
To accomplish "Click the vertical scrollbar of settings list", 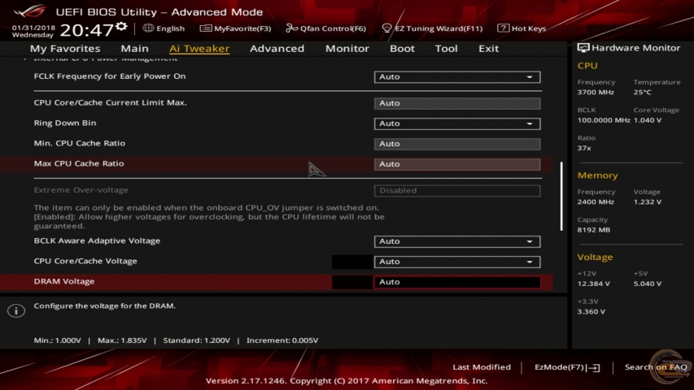I will (561, 196).
